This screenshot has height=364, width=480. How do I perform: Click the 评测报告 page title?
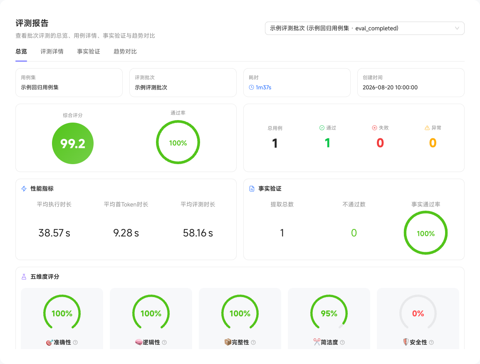(x=32, y=23)
